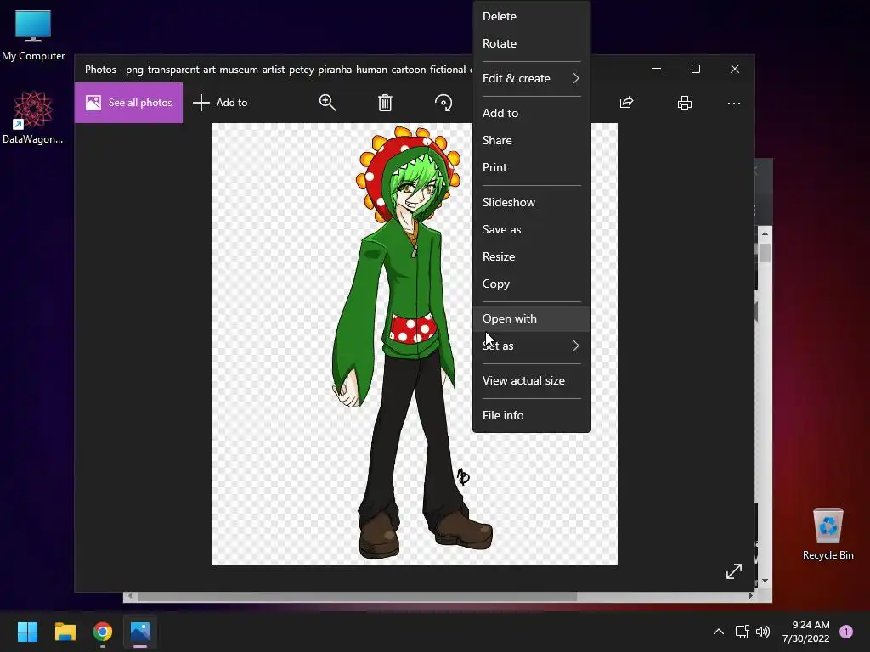Open the Windows Start button
This screenshot has width=870, height=652.
pyautogui.click(x=27, y=632)
